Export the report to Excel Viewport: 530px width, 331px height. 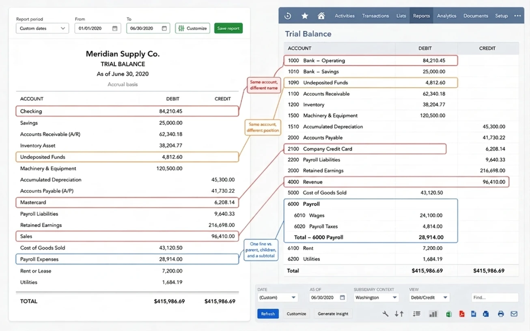[x=449, y=314]
